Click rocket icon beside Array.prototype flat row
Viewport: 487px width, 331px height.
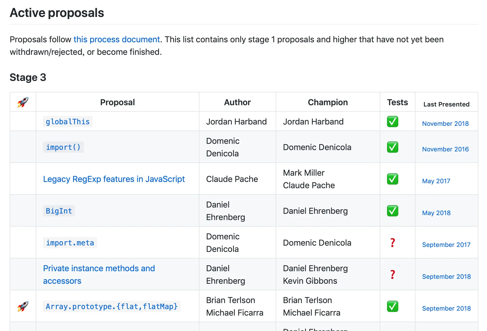pos(23,306)
